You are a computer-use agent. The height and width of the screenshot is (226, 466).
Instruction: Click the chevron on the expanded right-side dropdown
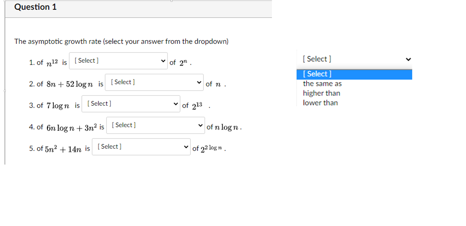pyautogui.click(x=408, y=59)
